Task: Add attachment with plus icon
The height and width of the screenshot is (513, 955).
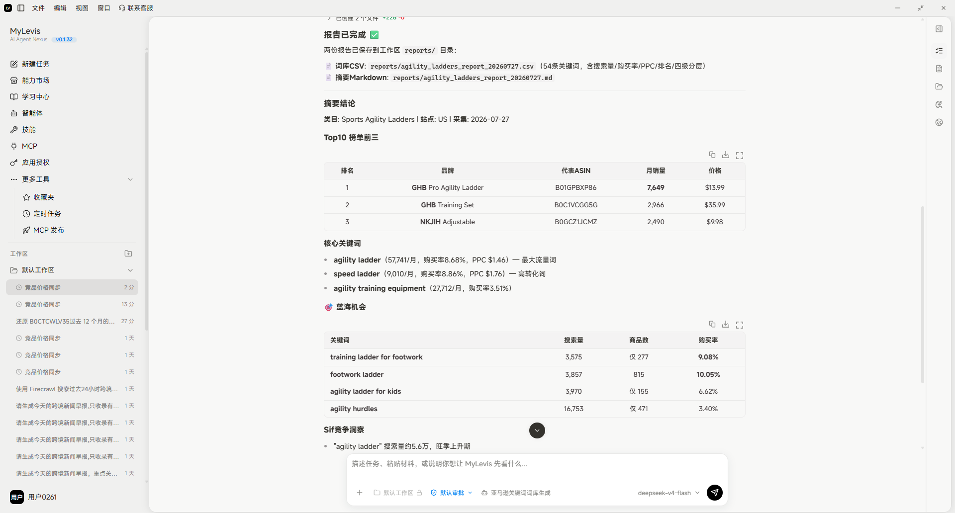Action: click(360, 493)
